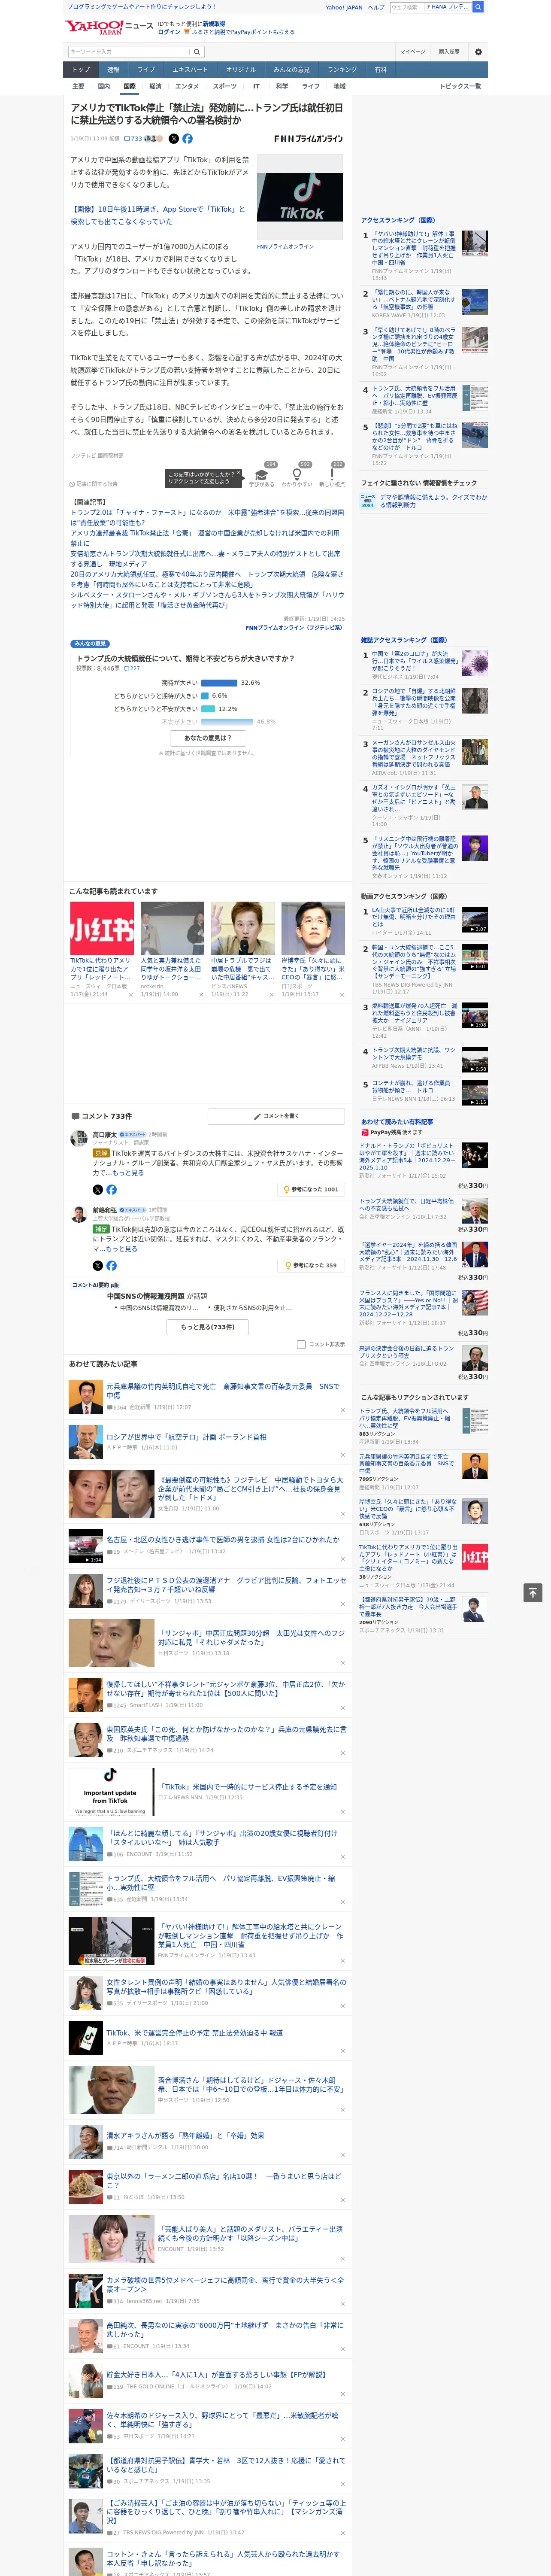
Task: Click TikTok article image thumbnail
Action: point(300,197)
